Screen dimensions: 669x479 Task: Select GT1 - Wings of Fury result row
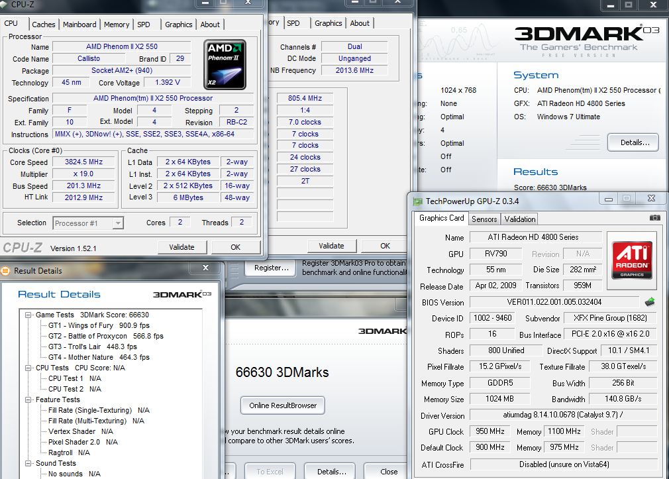[x=99, y=326]
